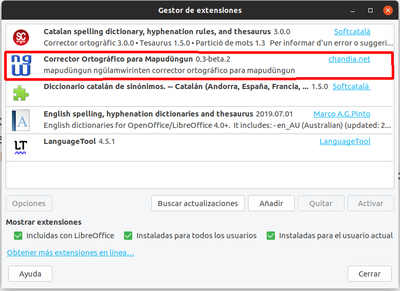
Task: Click the Softcatalà red SC extension icon
Action: [21, 37]
